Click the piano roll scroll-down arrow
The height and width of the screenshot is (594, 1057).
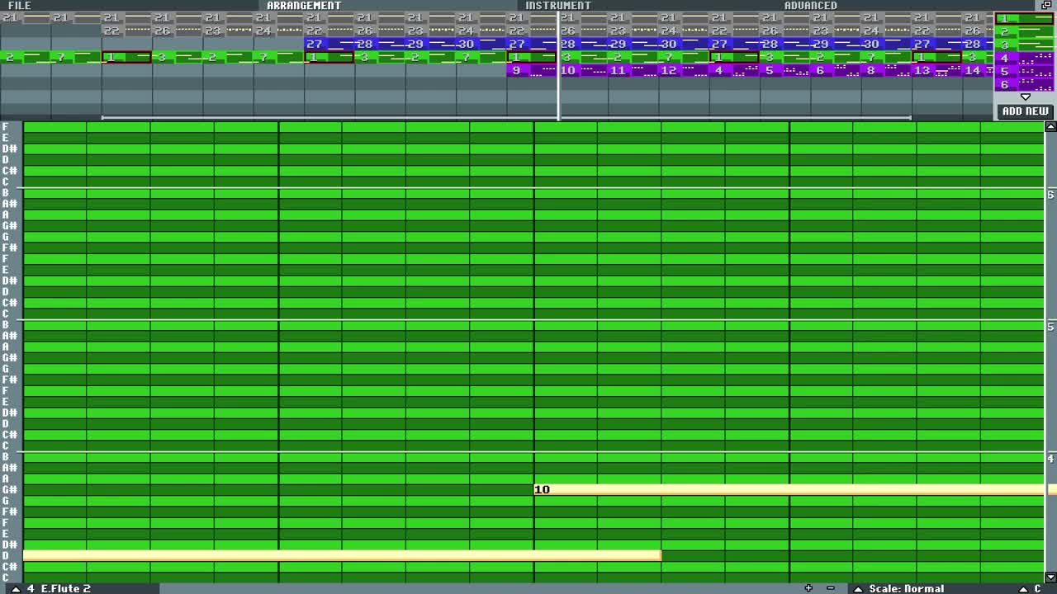coord(1050,577)
